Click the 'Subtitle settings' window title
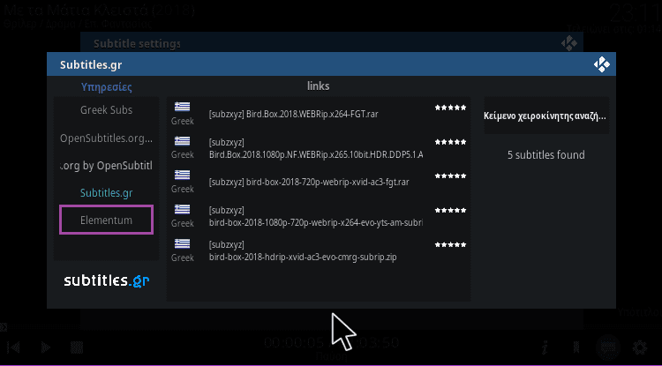The width and height of the screenshot is (662, 366). [x=137, y=43]
